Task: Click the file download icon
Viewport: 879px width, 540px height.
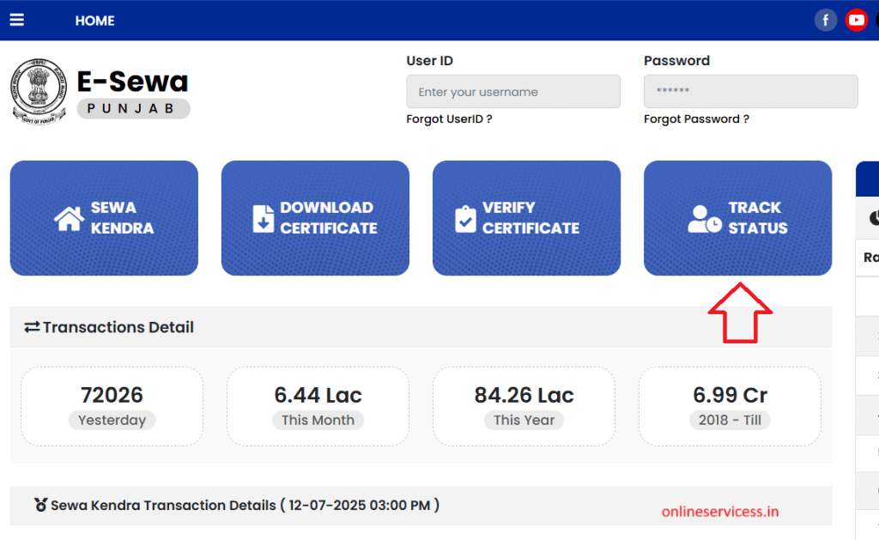Action: click(263, 219)
